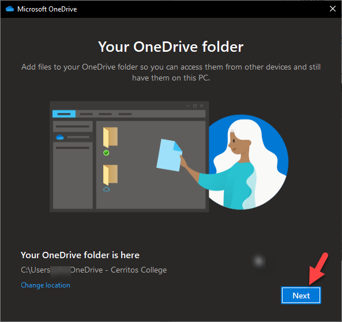Click the light blue document being held
The width and height of the screenshot is (342, 322).
coord(170,155)
